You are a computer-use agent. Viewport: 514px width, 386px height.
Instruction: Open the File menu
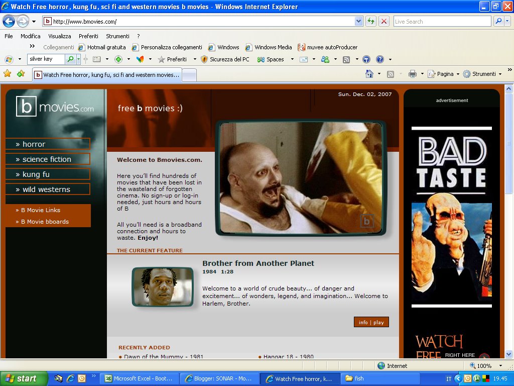[9, 36]
